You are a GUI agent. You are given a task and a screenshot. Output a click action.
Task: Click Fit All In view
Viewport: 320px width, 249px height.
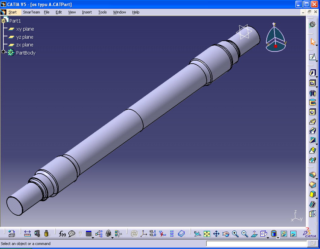[207, 234]
